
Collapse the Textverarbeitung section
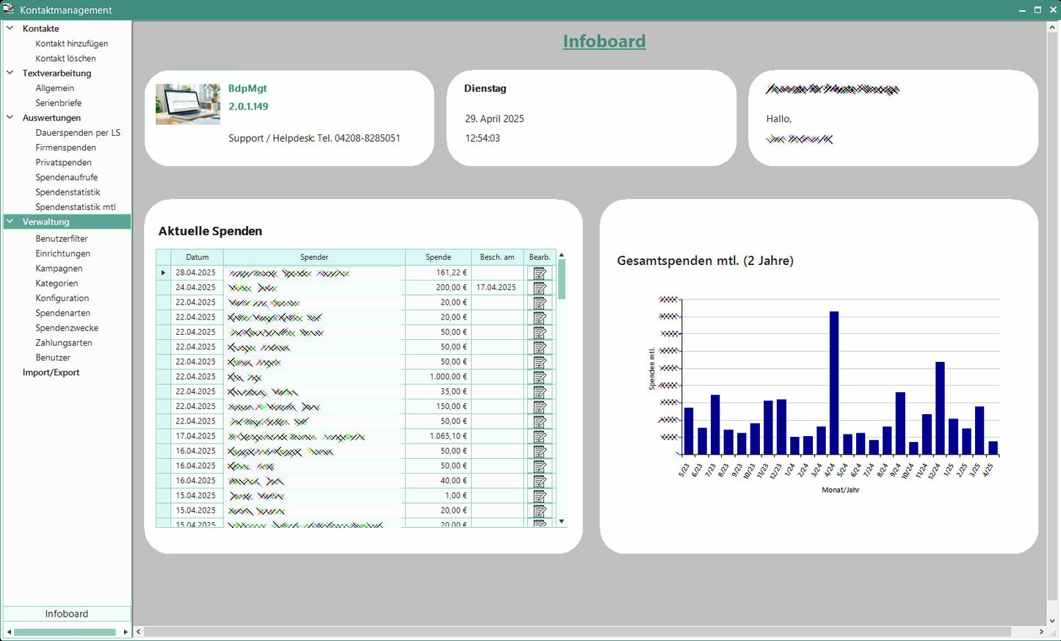click(10, 73)
